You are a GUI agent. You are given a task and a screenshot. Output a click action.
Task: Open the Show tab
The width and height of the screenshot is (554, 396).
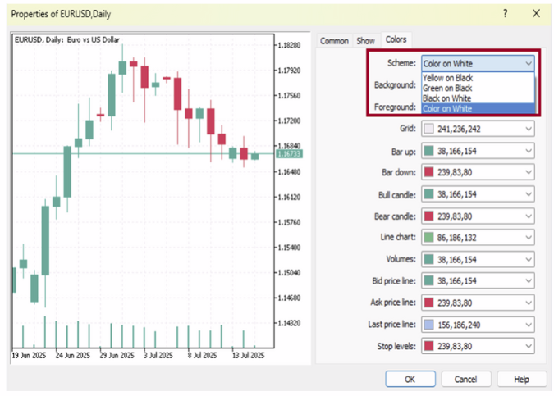coord(365,40)
